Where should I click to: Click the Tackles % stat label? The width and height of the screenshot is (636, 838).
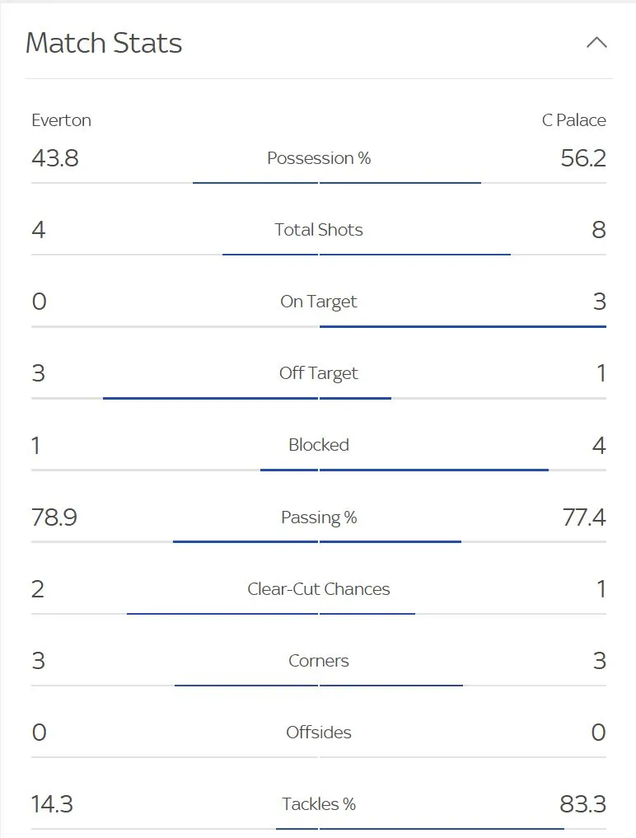[x=319, y=804]
